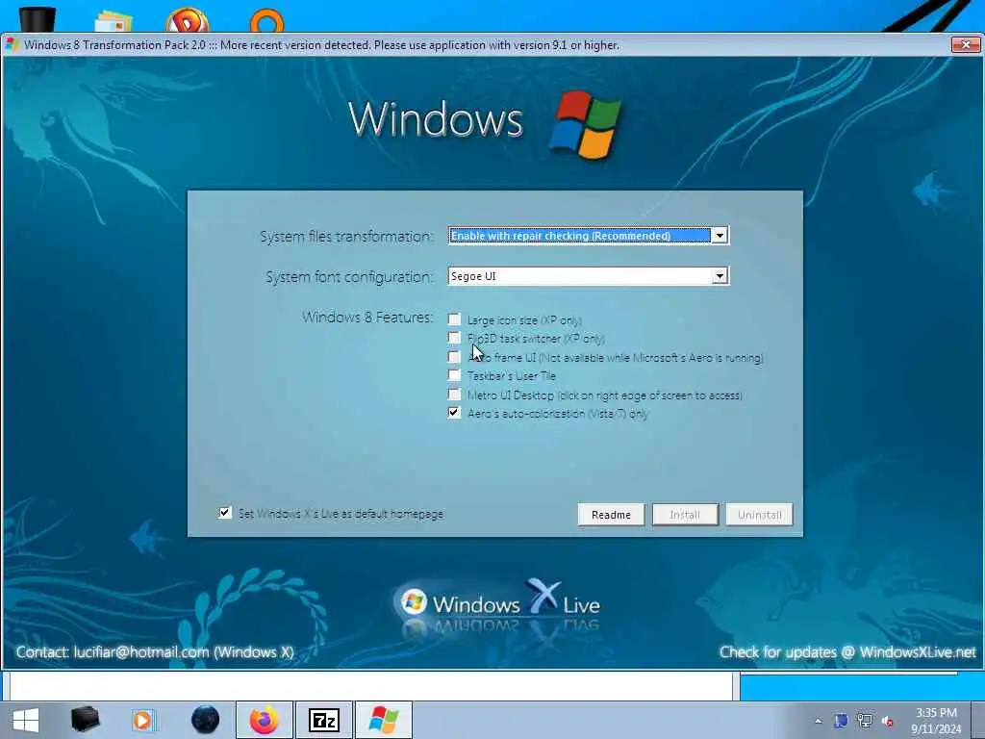Select the Transformation Pack taskbar button

pos(384,720)
